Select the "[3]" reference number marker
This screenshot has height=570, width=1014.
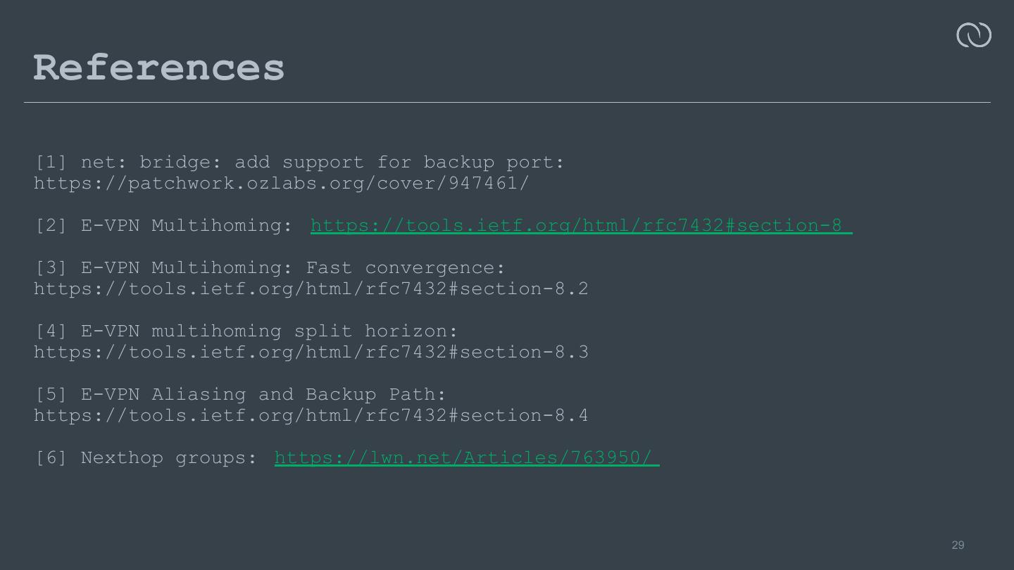click(51, 267)
